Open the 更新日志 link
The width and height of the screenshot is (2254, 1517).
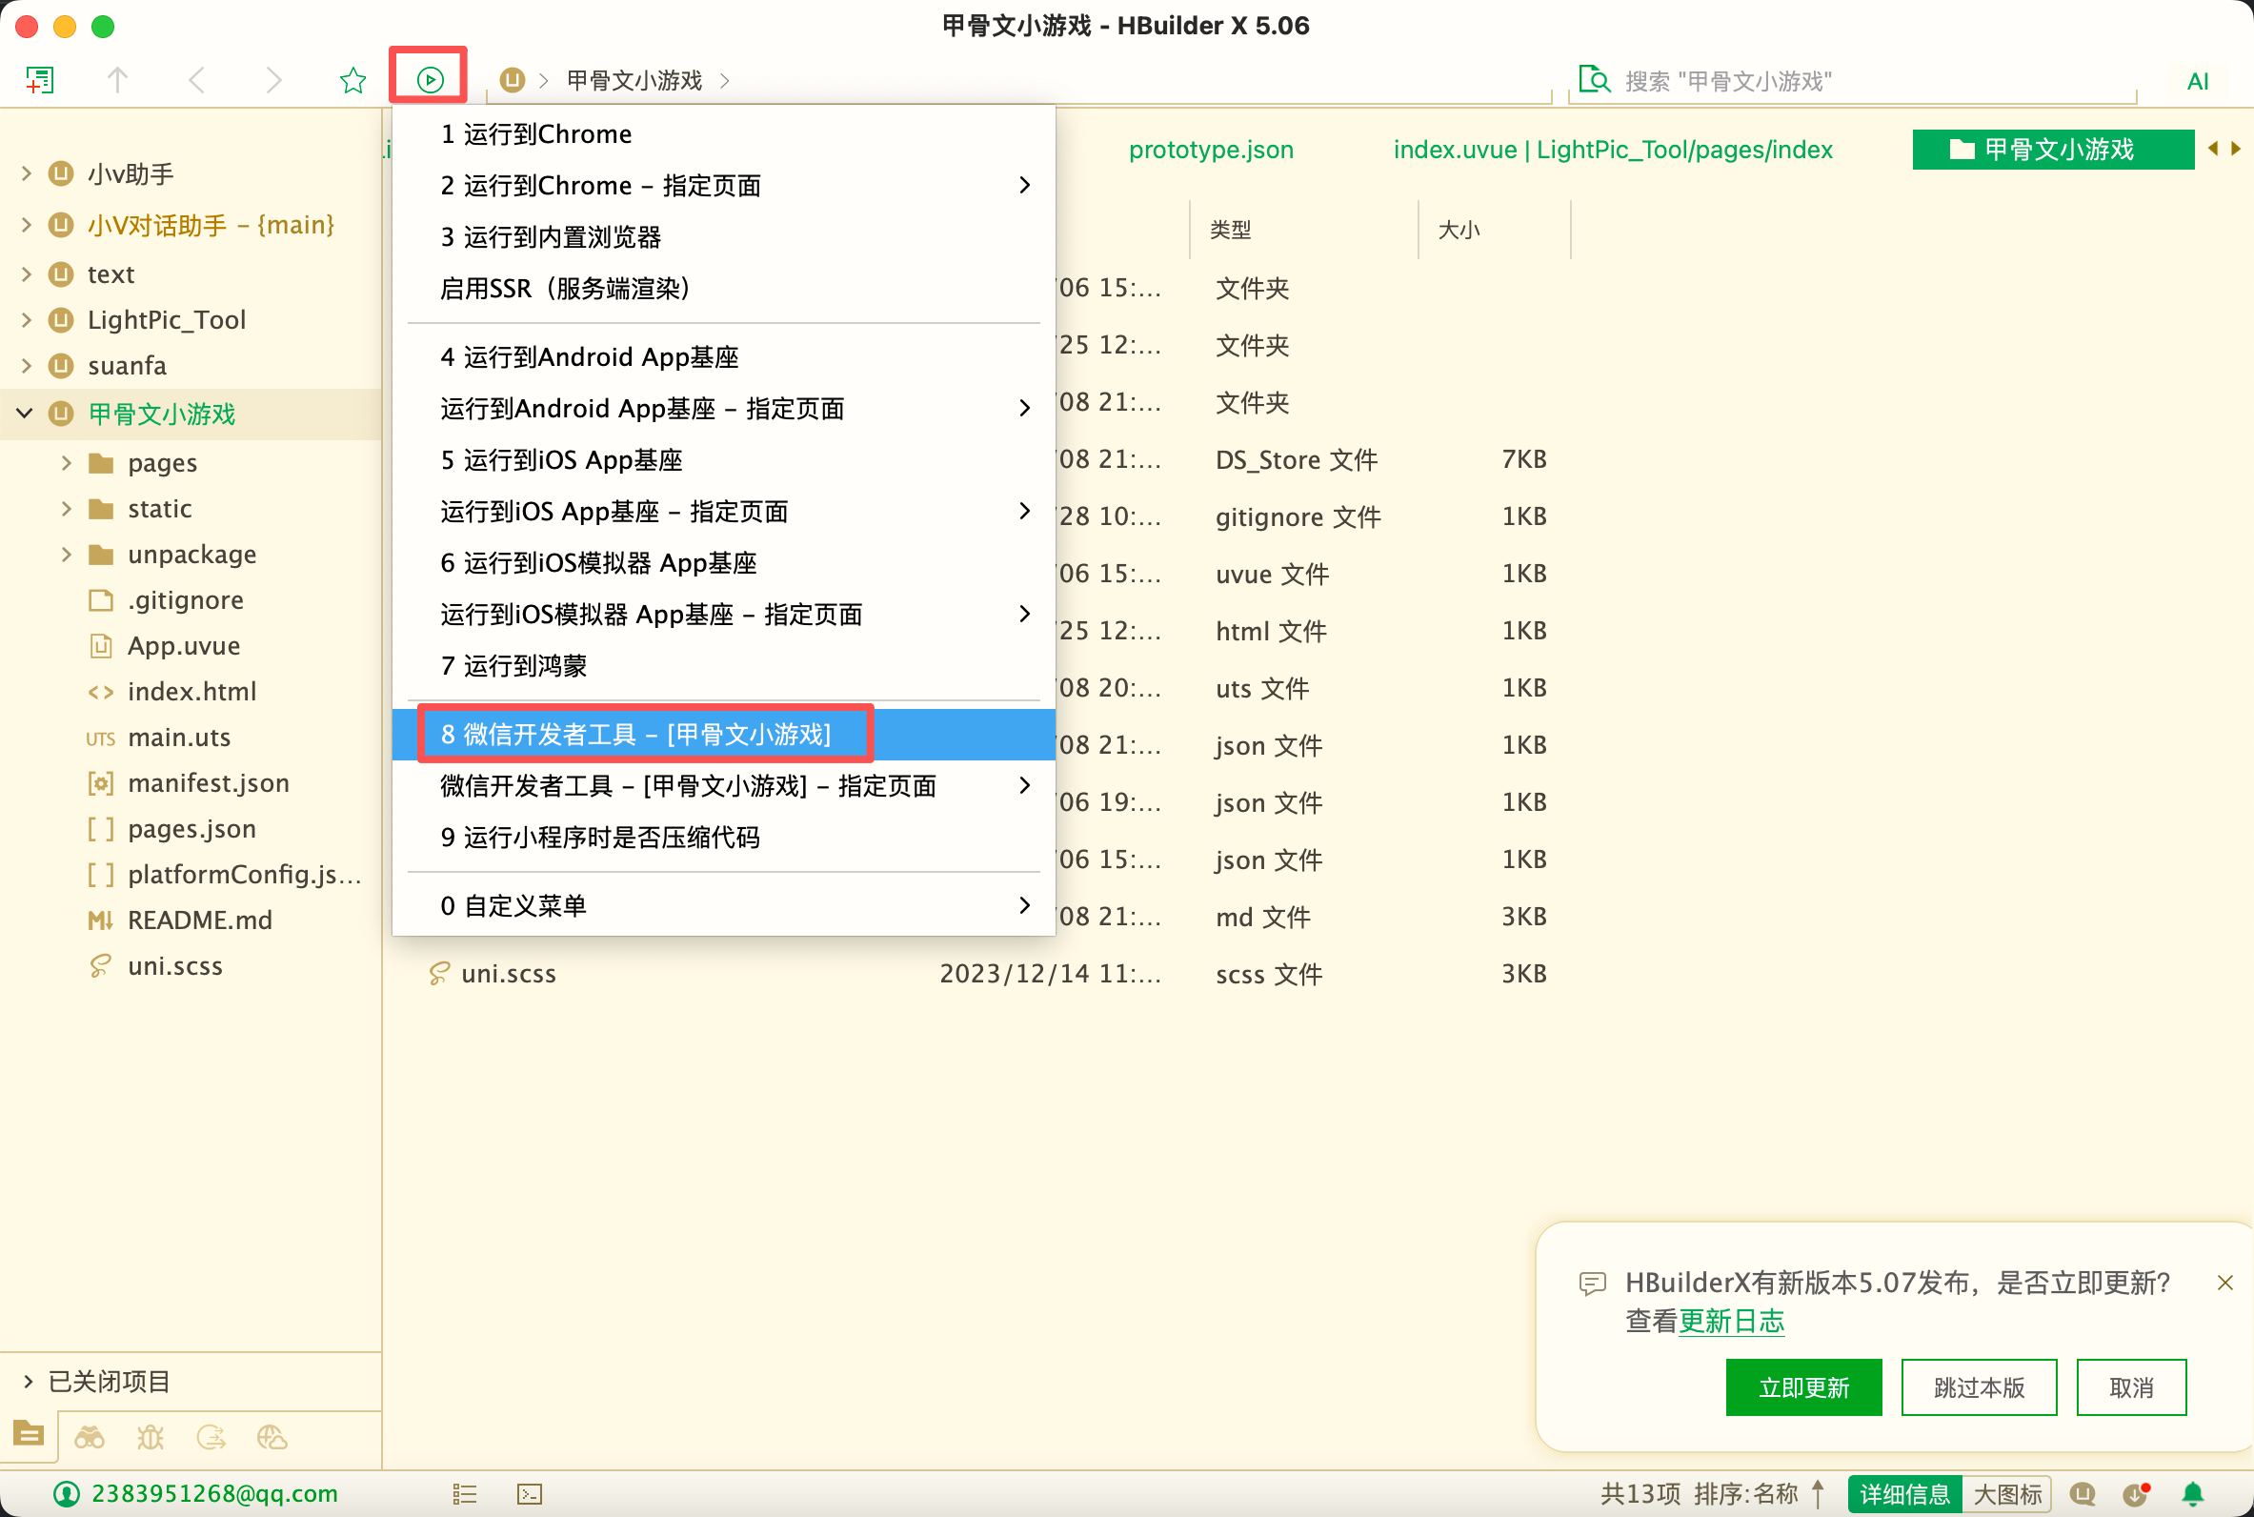(1731, 1321)
